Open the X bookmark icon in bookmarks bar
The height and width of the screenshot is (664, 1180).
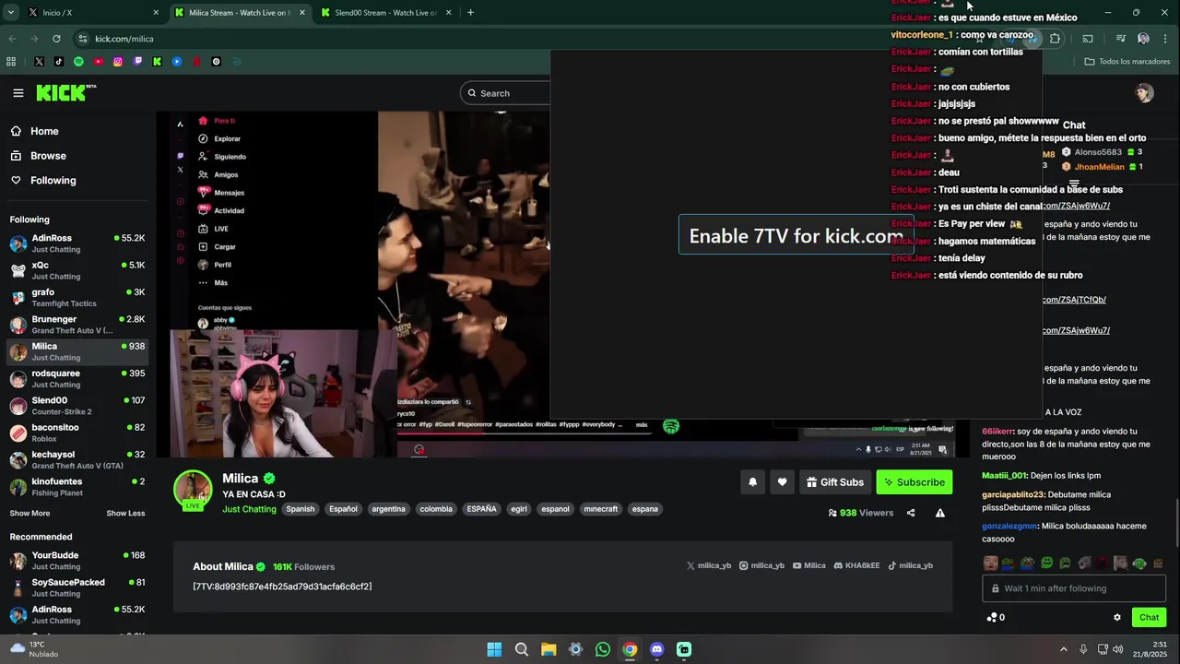coord(39,62)
